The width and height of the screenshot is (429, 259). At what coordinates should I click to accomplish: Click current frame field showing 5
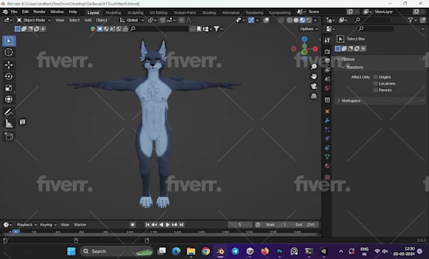240,224
